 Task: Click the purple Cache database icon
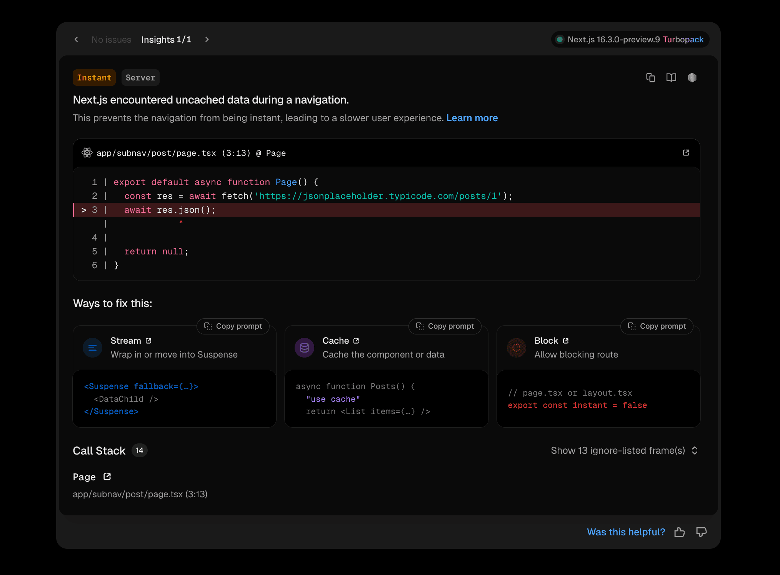(305, 348)
